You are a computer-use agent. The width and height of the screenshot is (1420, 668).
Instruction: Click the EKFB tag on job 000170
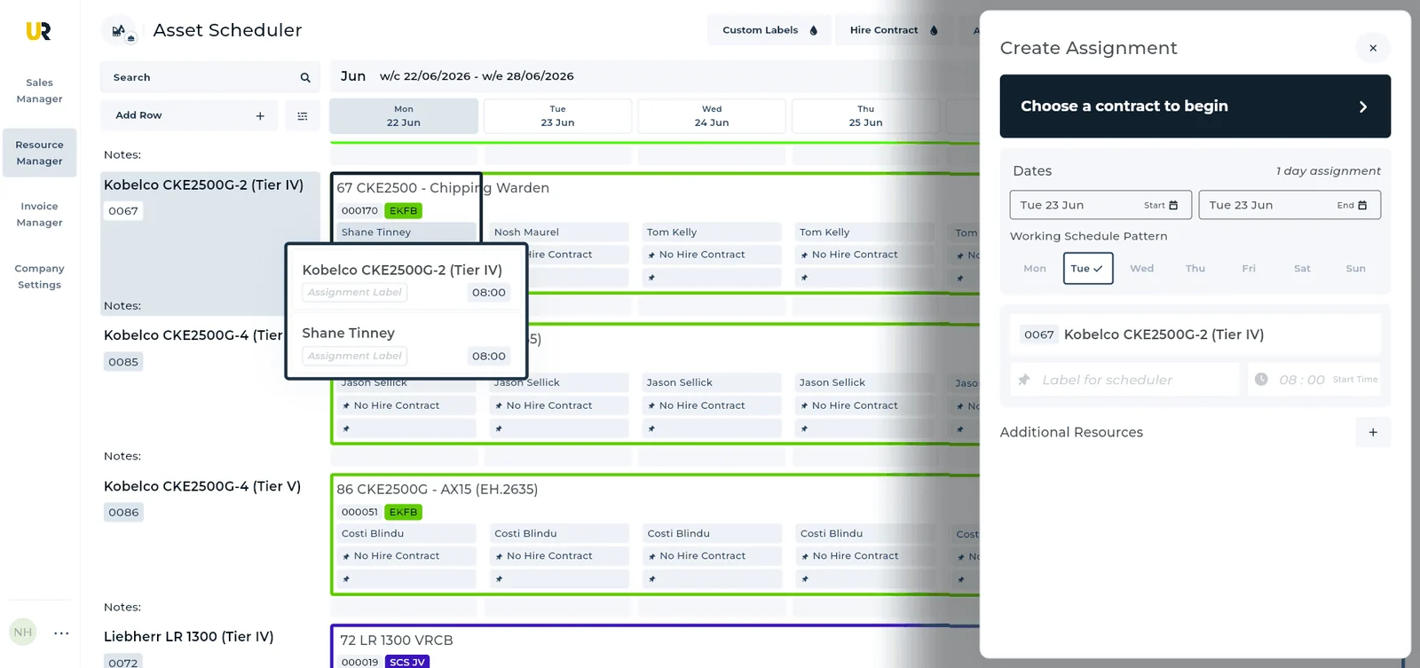click(404, 211)
